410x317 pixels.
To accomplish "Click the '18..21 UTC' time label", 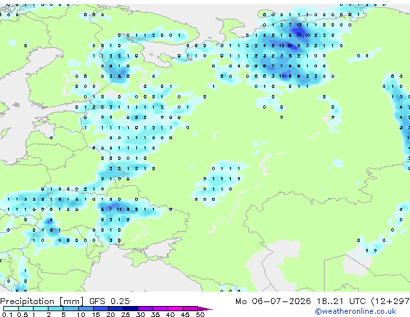I will (x=341, y=301).
